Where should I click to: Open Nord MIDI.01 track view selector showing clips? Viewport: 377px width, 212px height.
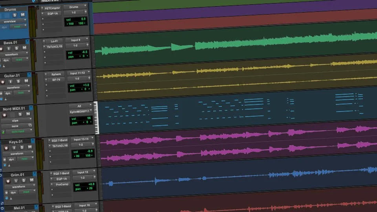pyautogui.click(x=17, y=121)
